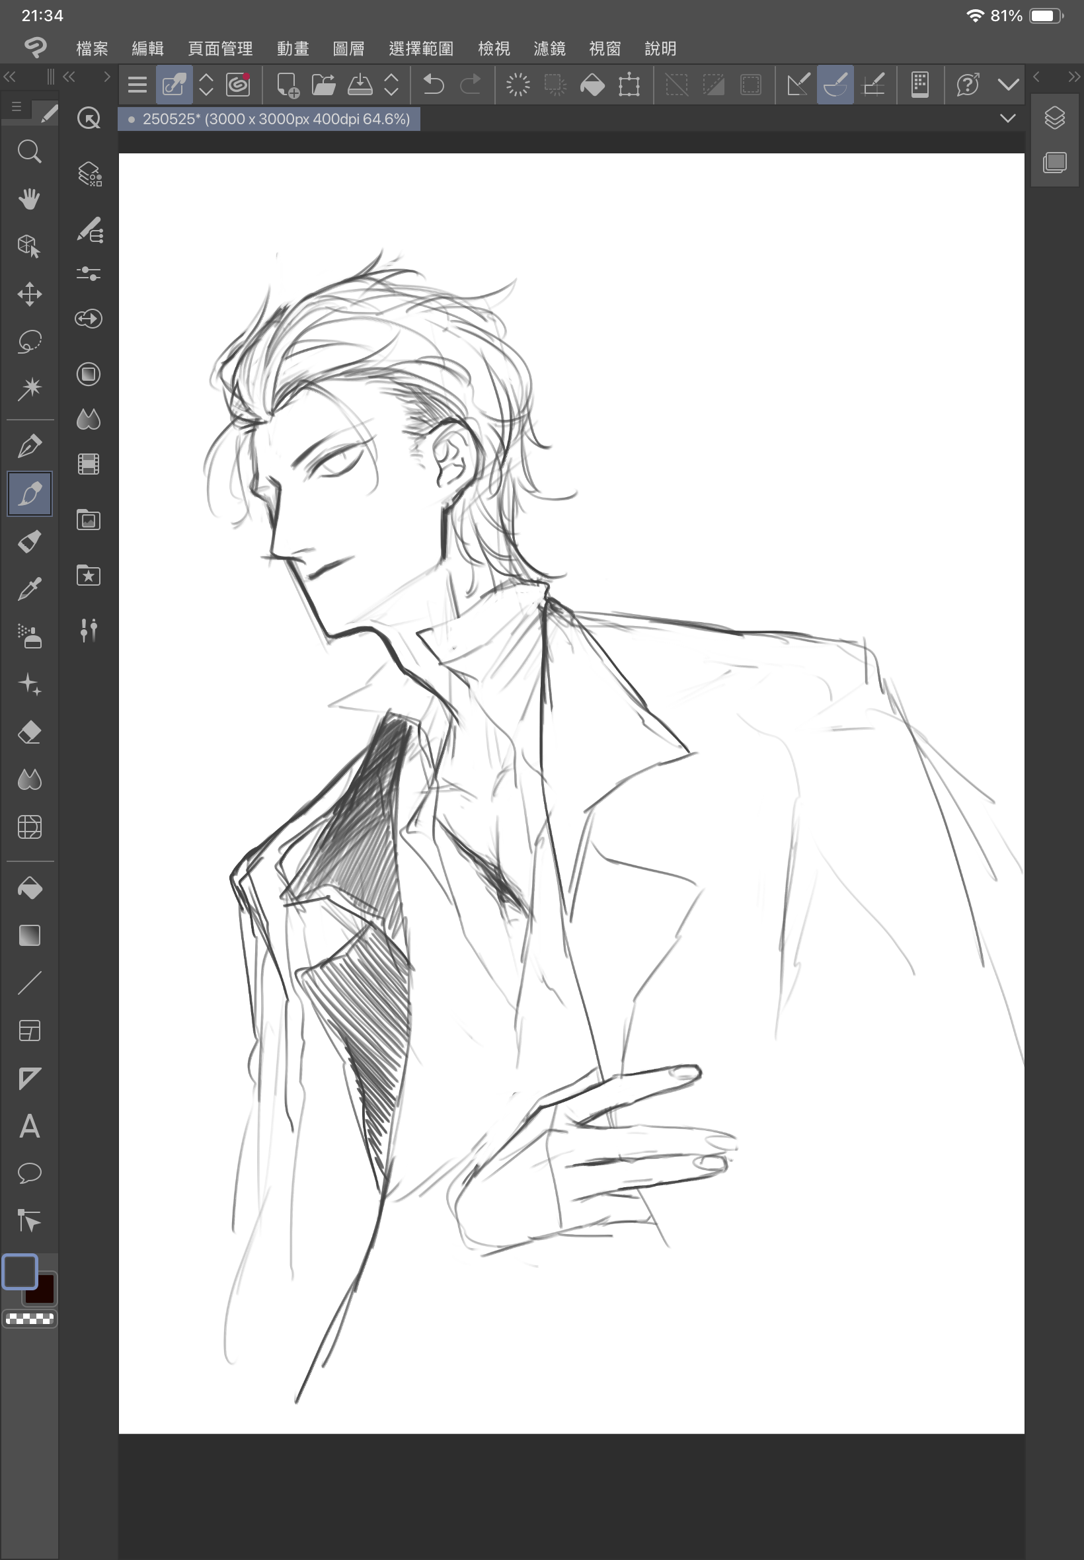This screenshot has width=1084, height=1560.
Task: Select the Correct line tool
Action: click(29, 1221)
